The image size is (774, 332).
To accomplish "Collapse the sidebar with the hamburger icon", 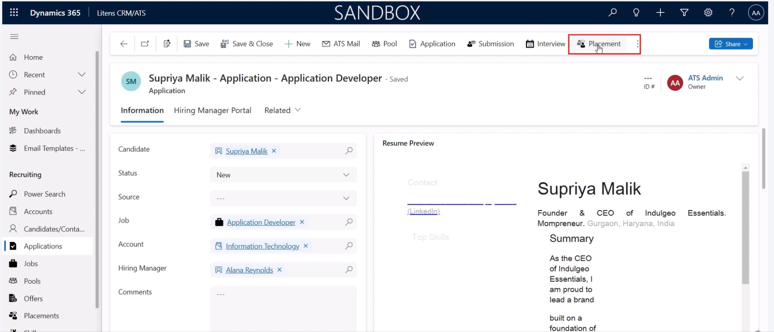I will coord(14,36).
